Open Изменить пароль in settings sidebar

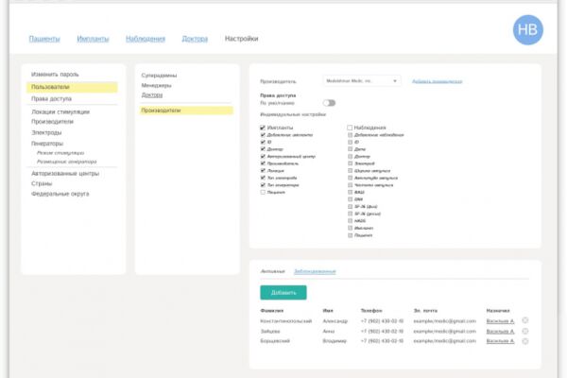tap(55, 75)
